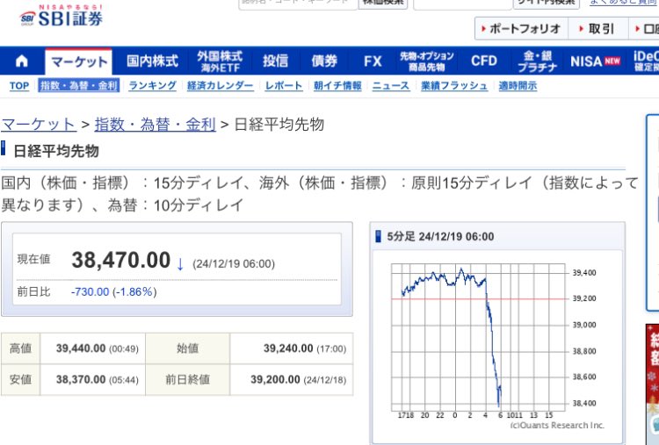Switch to the 債券 tab

(324, 61)
